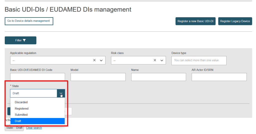Choose Registered in the State options
The image size is (256, 134).
22,108
